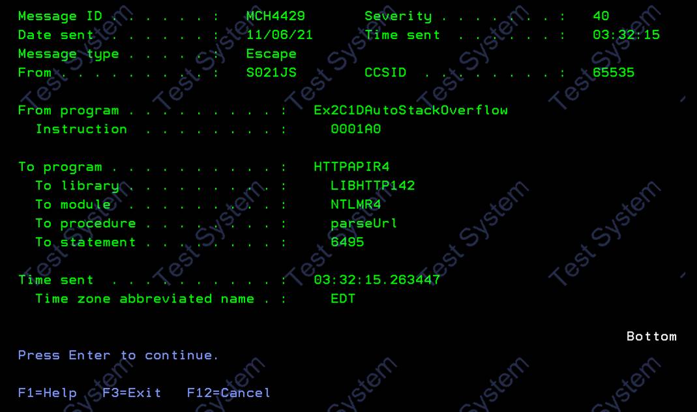Click the To procedure value parseUrl
Image resolution: width=697 pixels, height=412 pixels.
(x=364, y=223)
